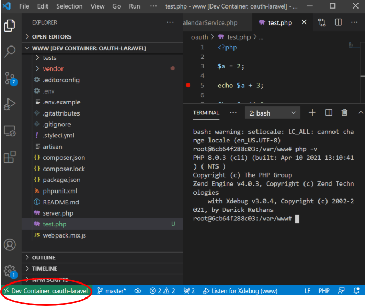Viewport: 366px width, 306px height.
Task: Open Remote Explorer view icon
Action: (x=10, y=131)
